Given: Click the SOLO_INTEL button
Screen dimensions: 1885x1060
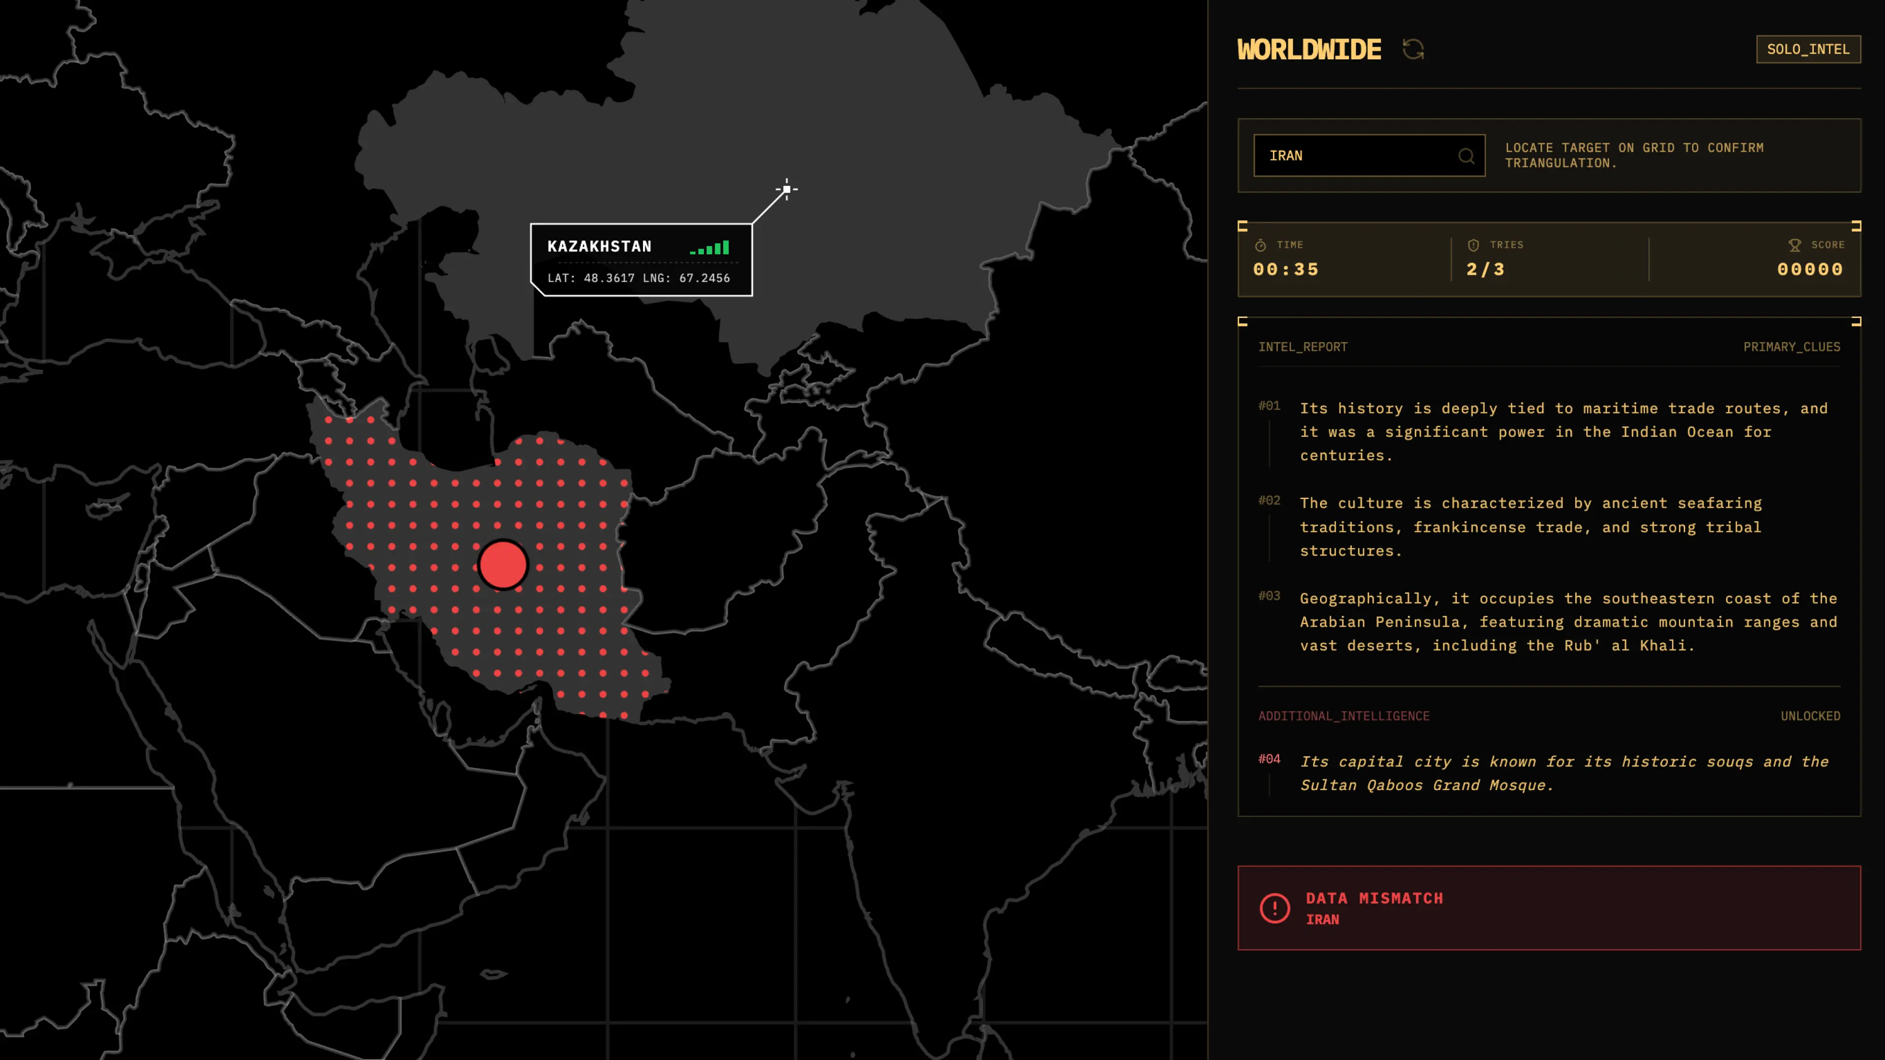Looking at the screenshot, I should click(1808, 49).
